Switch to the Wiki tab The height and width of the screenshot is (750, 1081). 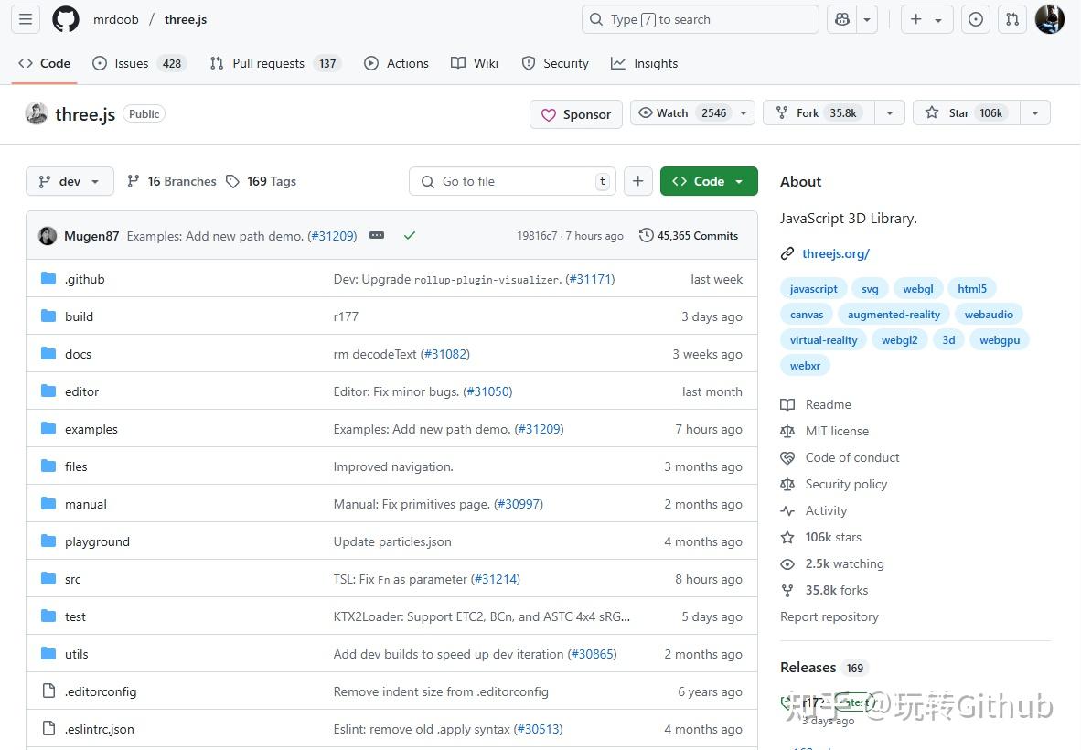coord(475,63)
